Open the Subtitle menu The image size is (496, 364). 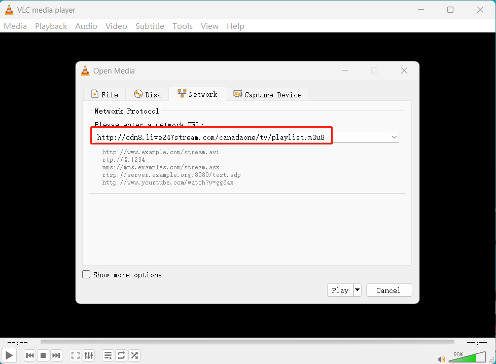tap(150, 26)
